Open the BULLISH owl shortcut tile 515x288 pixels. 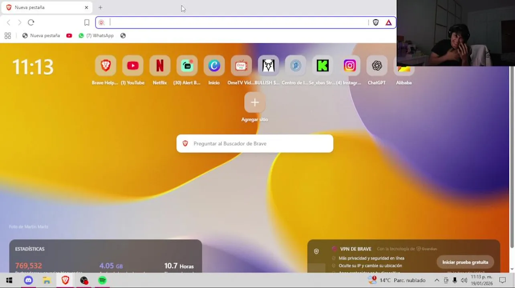[268, 66]
